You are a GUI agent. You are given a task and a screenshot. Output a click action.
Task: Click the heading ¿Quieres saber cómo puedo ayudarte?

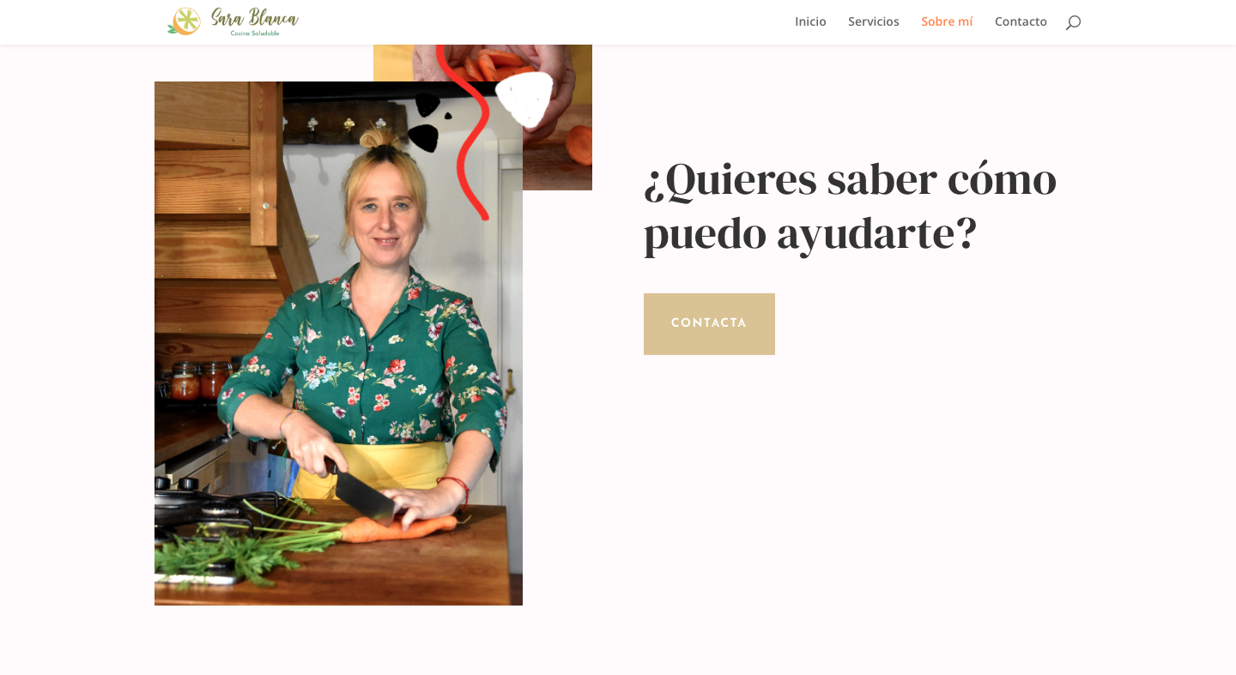click(851, 206)
